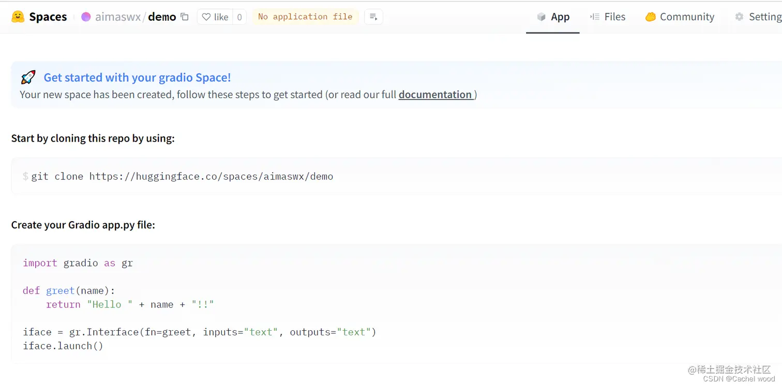The height and width of the screenshot is (386, 782).
Task: Click the def greet(name) code line
Action: [69, 290]
